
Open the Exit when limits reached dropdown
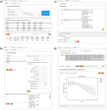40,81
